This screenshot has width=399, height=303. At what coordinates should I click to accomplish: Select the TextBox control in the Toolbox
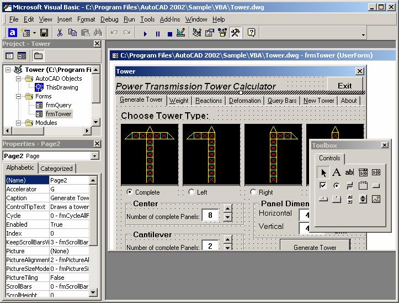(x=350, y=173)
